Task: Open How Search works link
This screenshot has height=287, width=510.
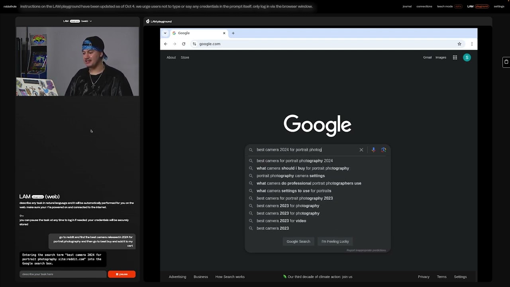Action: [230, 277]
